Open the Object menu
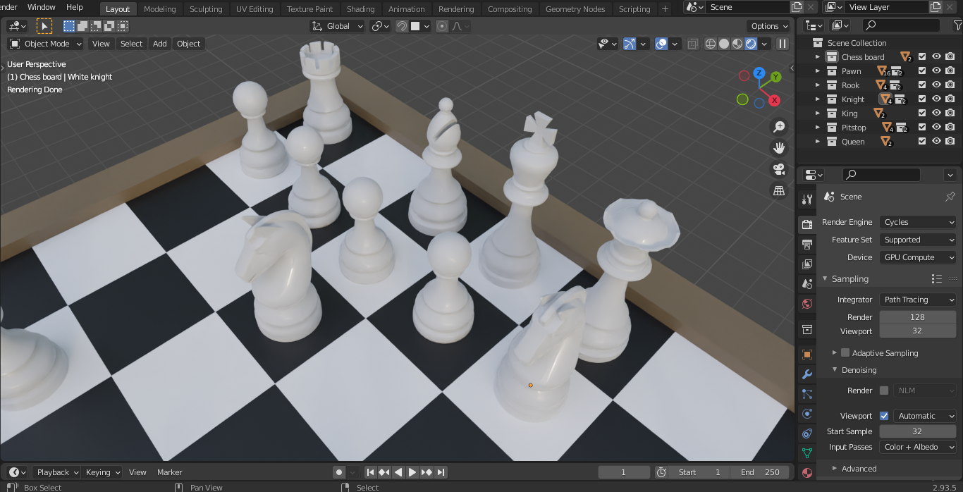Screen dimensions: 963x492 188,43
